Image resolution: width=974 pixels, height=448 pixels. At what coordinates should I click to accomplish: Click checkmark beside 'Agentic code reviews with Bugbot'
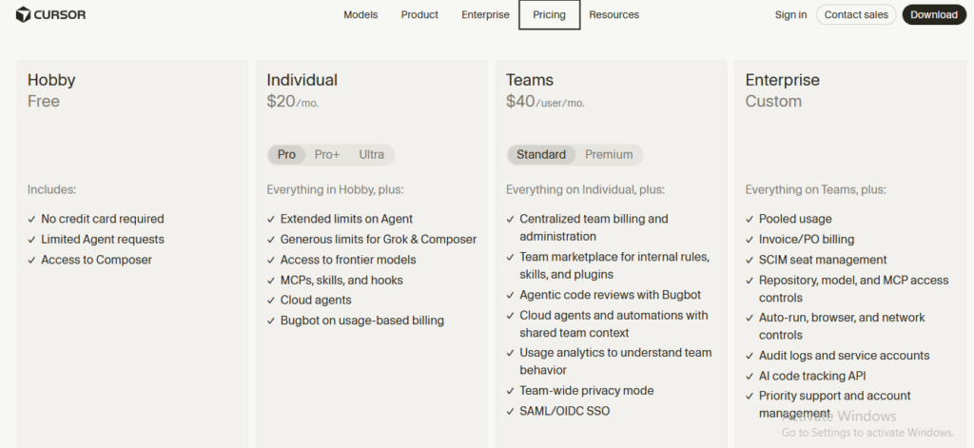[510, 296]
